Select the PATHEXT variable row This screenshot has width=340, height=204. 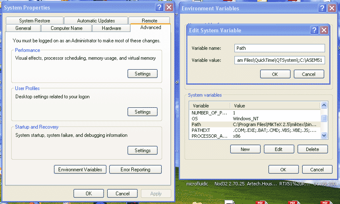(x=255, y=130)
